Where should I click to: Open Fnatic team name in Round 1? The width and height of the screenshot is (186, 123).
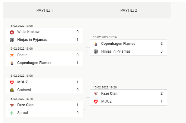click(x=22, y=55)
